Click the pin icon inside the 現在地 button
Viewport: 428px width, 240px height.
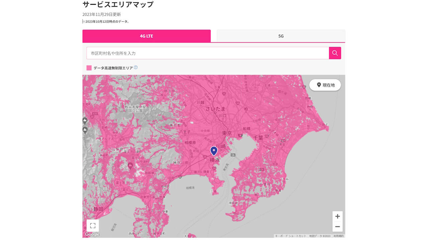[x=319, y=85]
